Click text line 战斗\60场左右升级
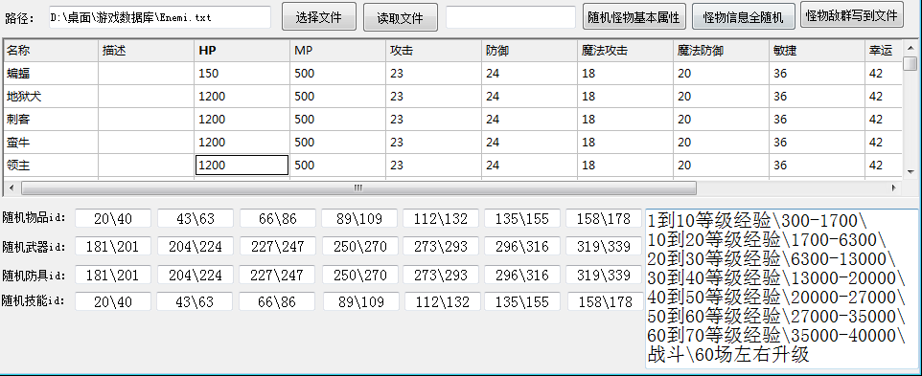Screen dimensions: 922x376 click(x=728, y=354)
